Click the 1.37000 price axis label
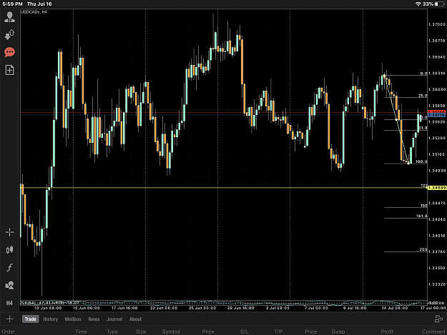447x335 pixels. [x=437, y=24]
